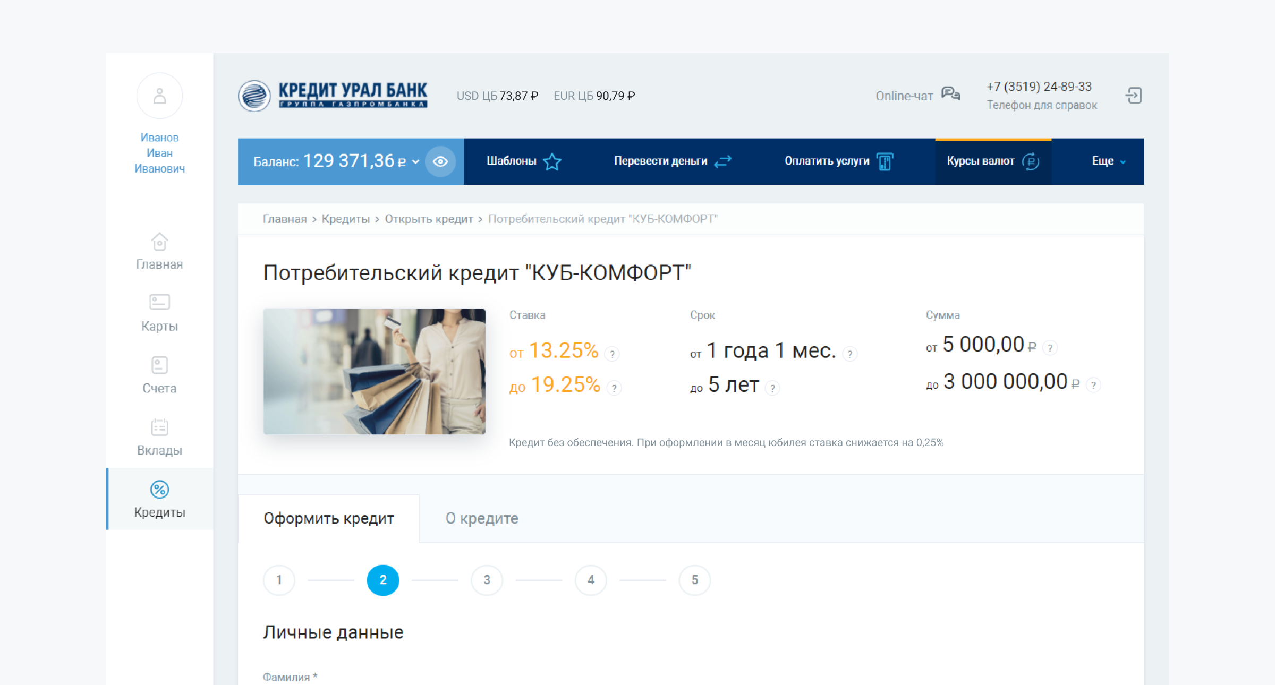This screenshot has height=685, width=1275.
Task: Click the Баланс 129 371,36 ₽ amount
Action: click(330, 161)
